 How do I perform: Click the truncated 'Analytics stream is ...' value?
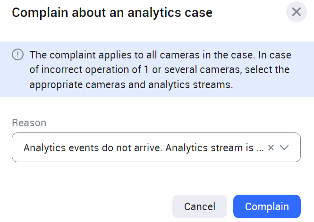coord(215,148)
